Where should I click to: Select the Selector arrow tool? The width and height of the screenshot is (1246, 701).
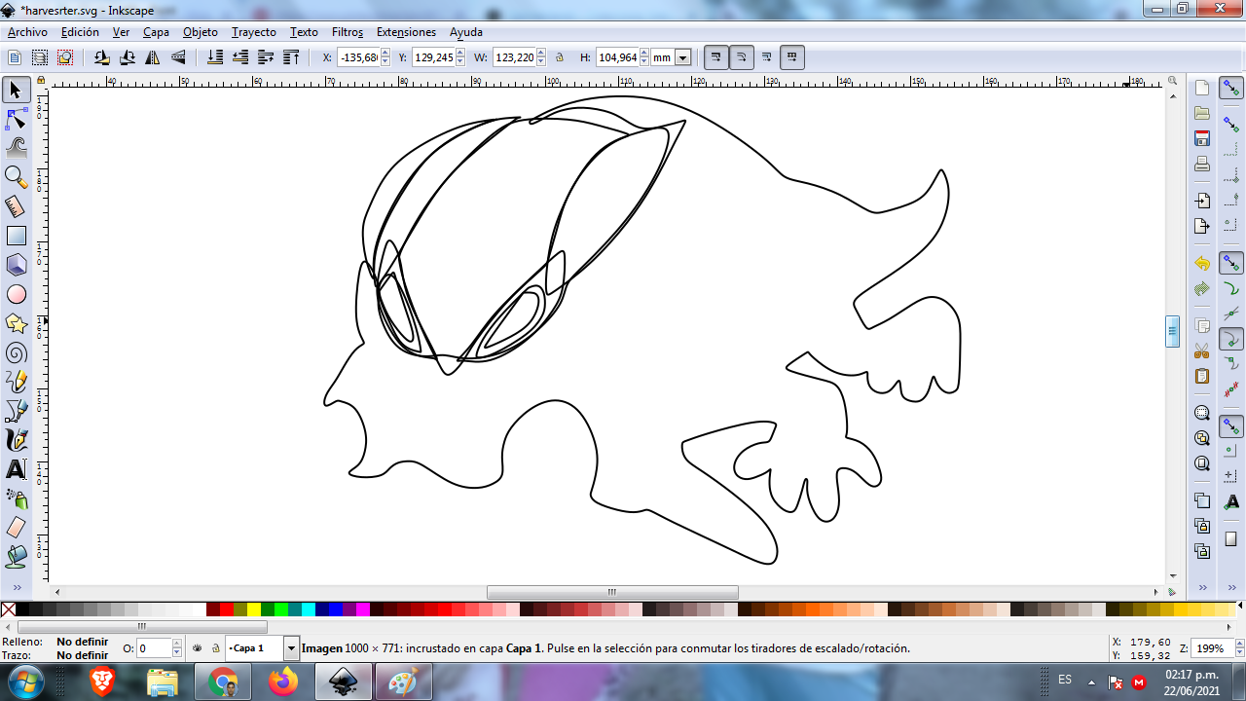tap(16, 90)
